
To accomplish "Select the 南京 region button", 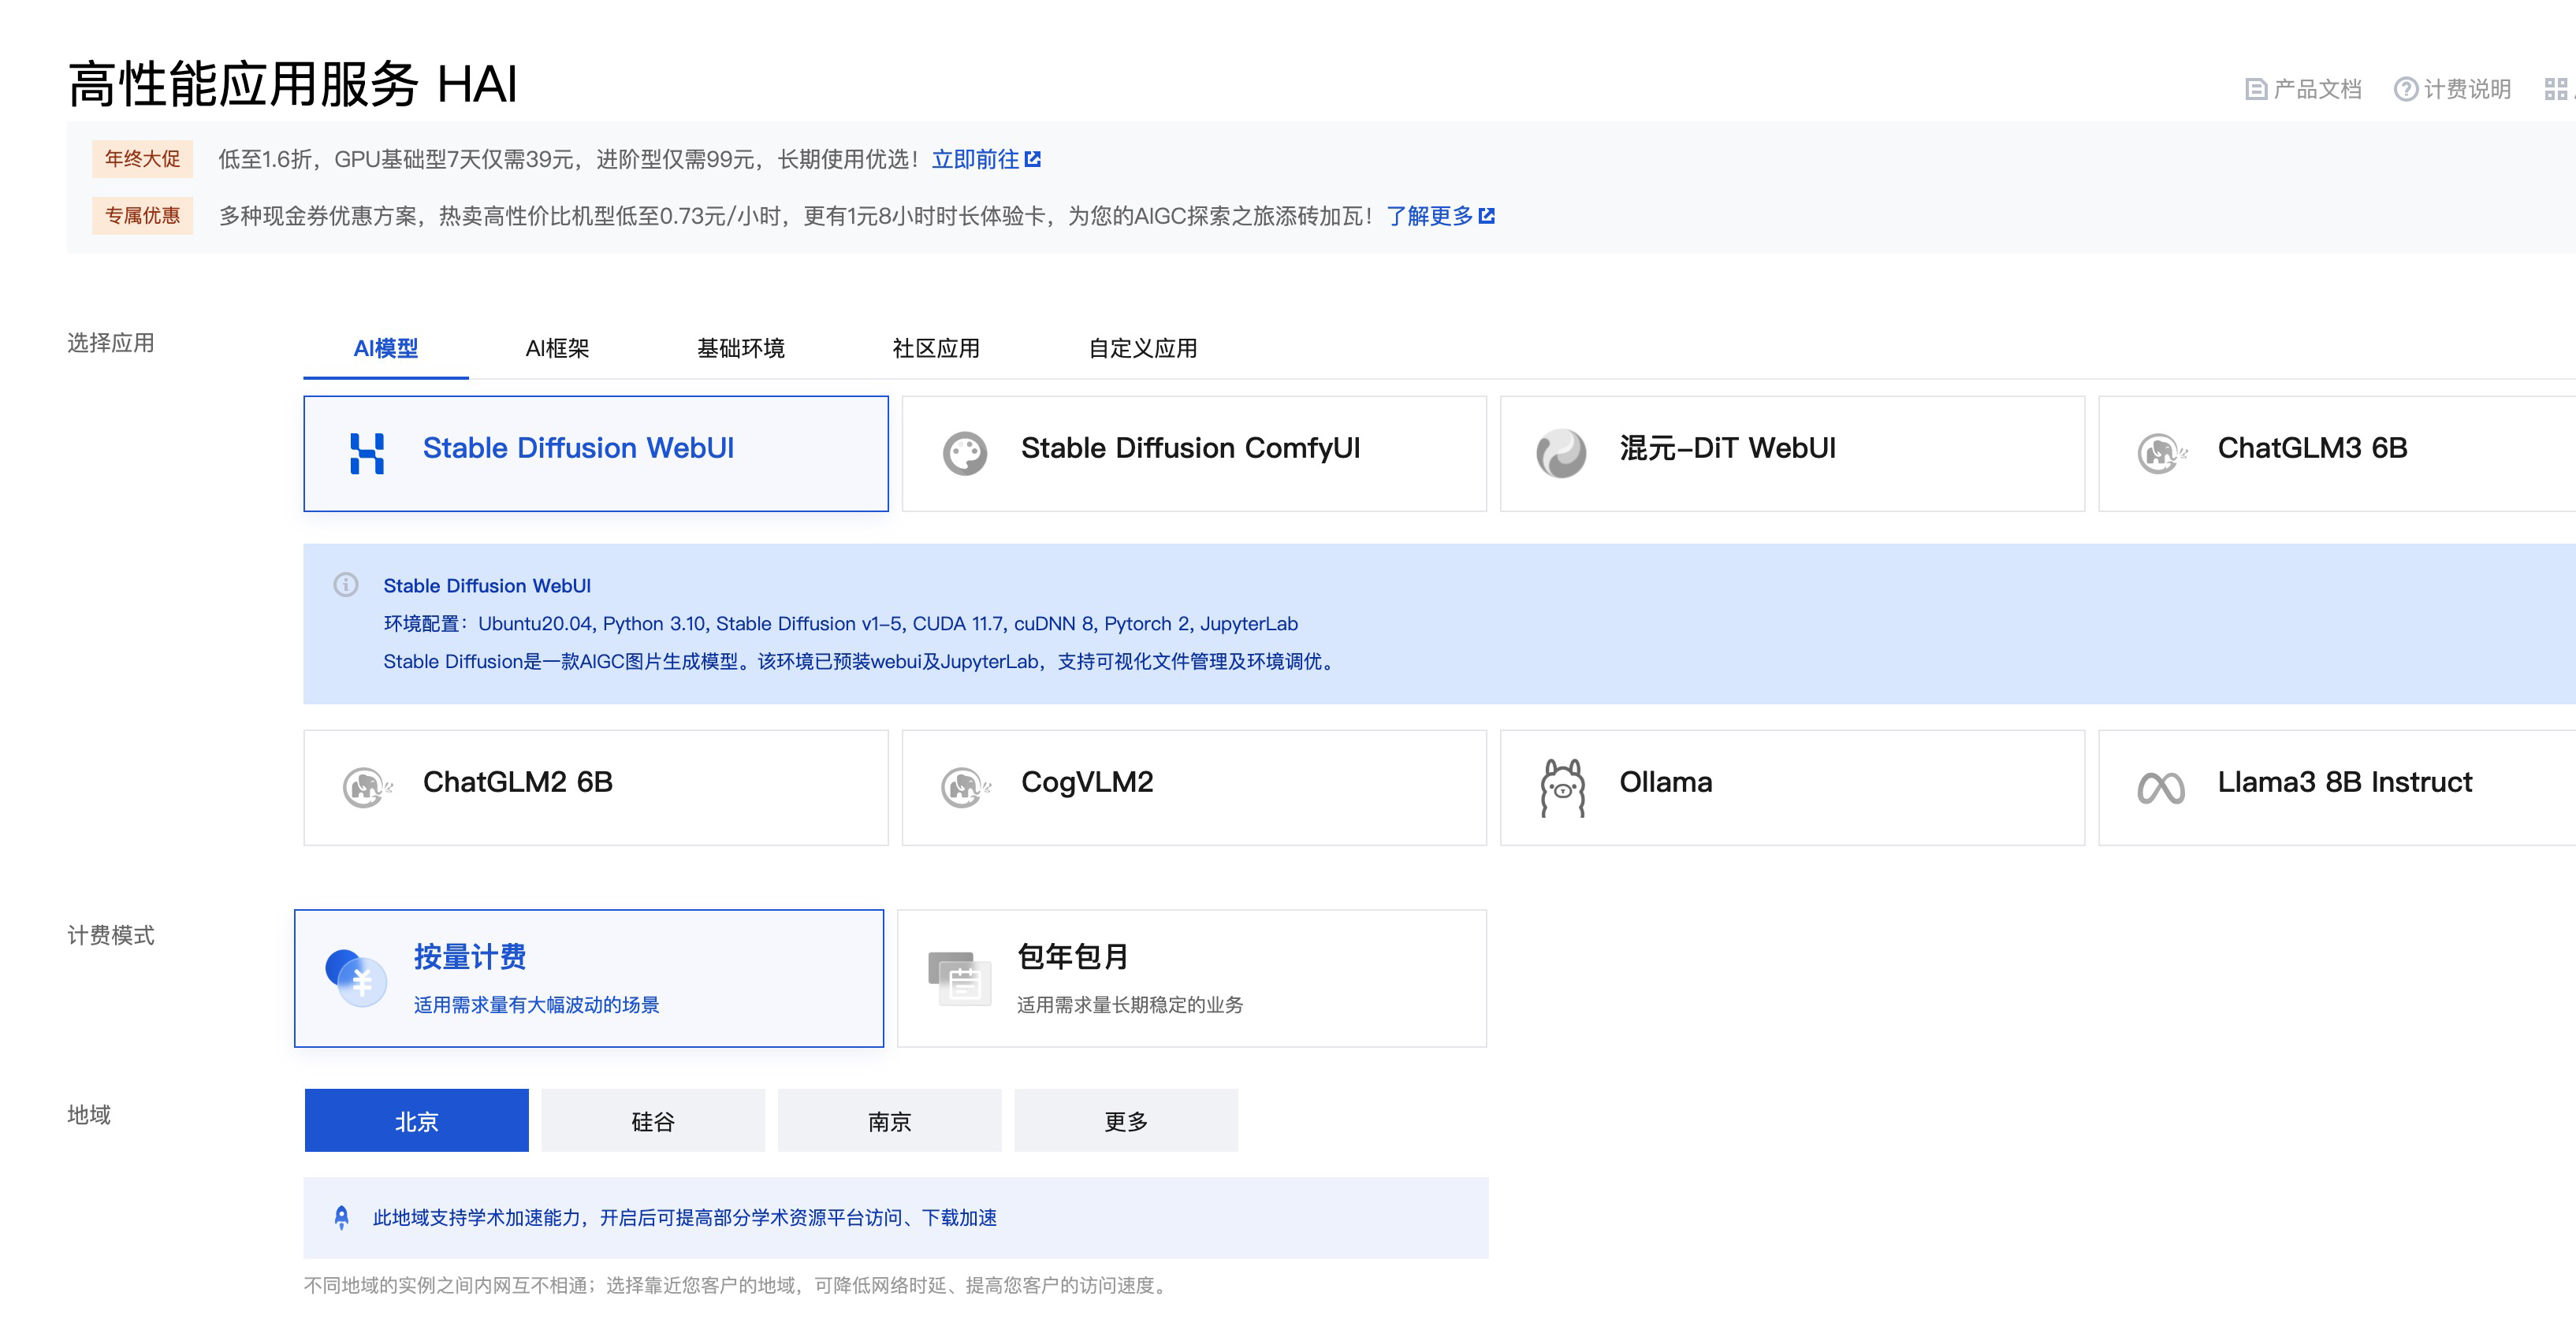I will coord(889,1120).
